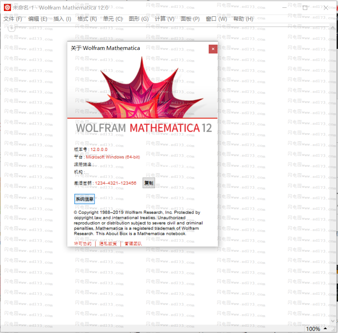Maximize the Mathematica notebook window
338x333 pixels.
[x=305, y=8]
